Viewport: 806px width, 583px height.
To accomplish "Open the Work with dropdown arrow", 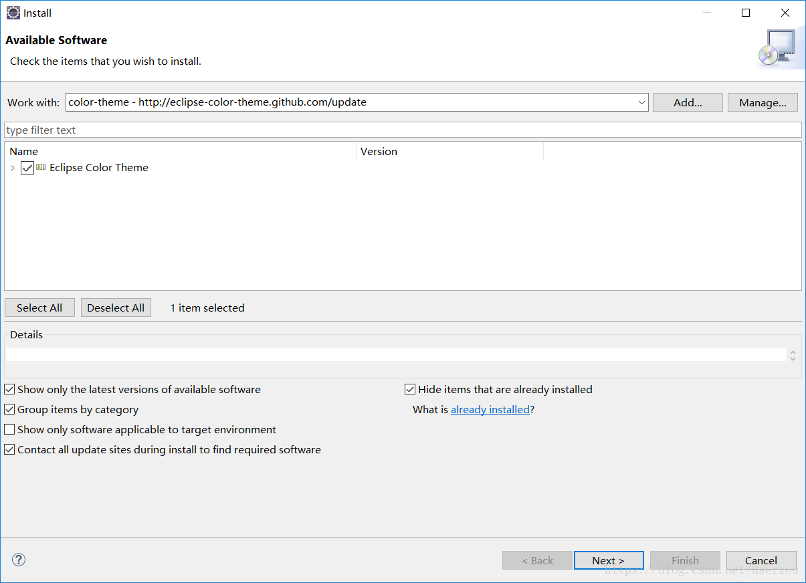I will tap(641, 102).
